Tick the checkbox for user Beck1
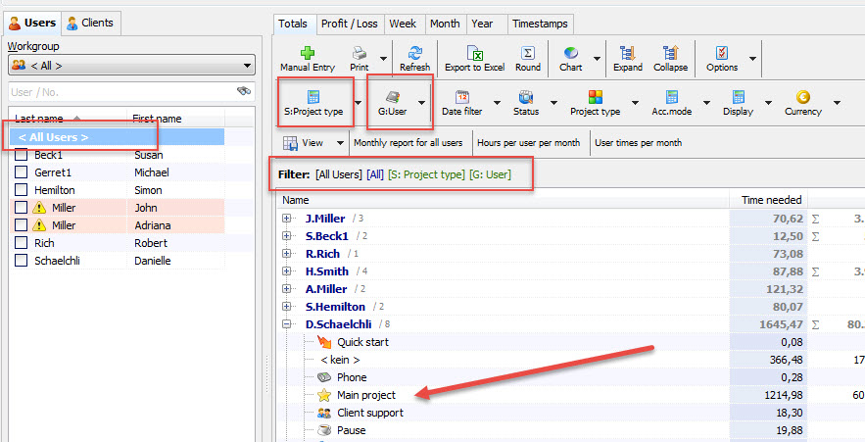The width and height of the screenshot is (865, 442). (x=22, y=155)
